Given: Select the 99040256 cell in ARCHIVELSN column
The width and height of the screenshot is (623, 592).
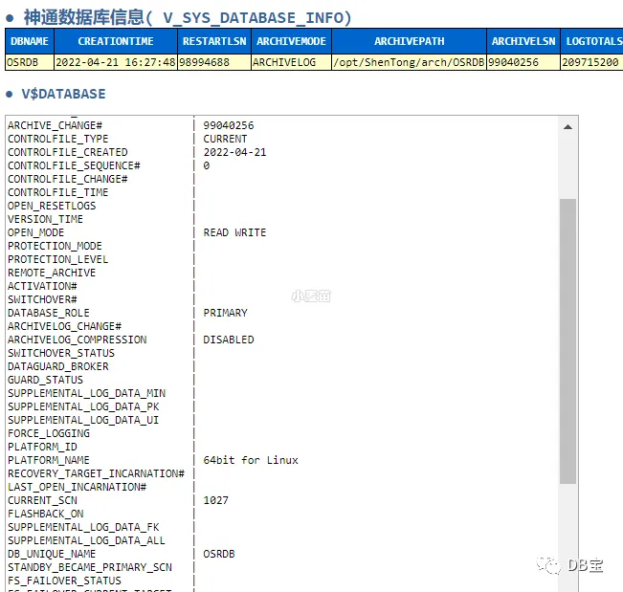Looking at the screenshot, I should 523,62.
